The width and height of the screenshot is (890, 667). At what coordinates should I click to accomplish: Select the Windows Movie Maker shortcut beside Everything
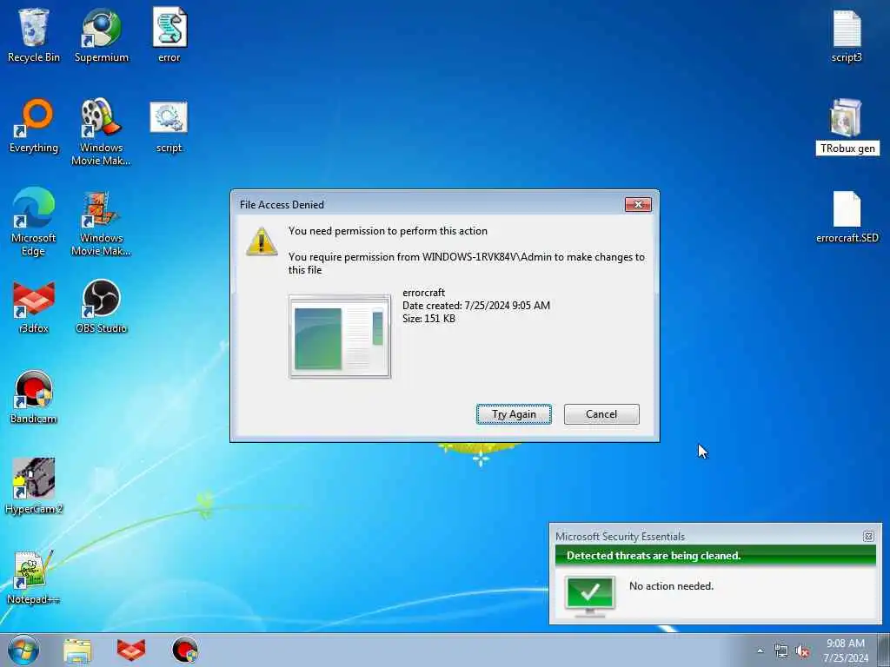(x=101, y=132)
